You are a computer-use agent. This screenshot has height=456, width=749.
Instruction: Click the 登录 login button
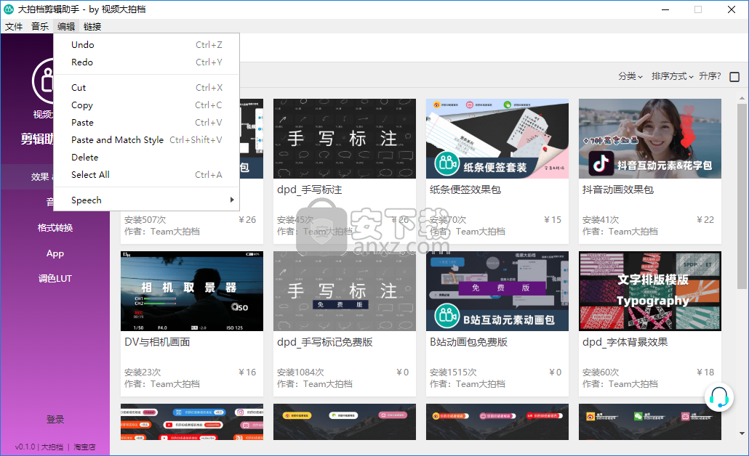55,420
